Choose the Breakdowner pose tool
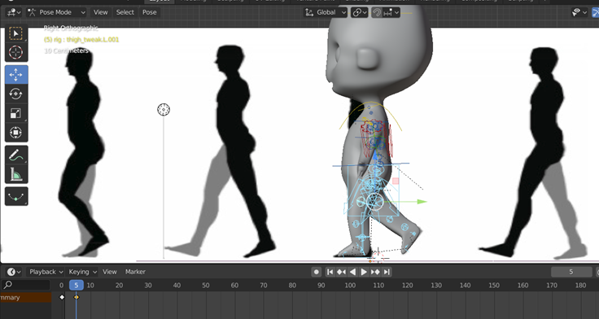 (x=16, y=196)
